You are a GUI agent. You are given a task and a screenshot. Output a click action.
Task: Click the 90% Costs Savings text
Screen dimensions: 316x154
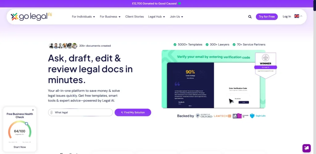(190, 73)
